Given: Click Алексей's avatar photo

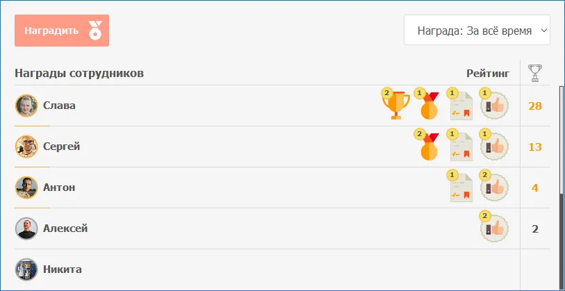Looking at the screenshot, I should (x=26, y=228).
